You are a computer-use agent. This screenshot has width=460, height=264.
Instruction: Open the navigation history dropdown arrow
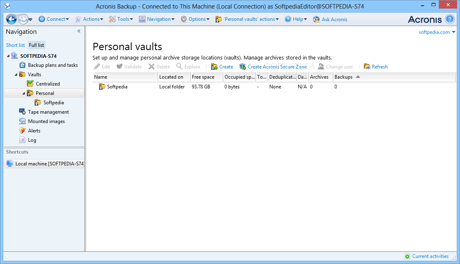(x=30, y=20)
